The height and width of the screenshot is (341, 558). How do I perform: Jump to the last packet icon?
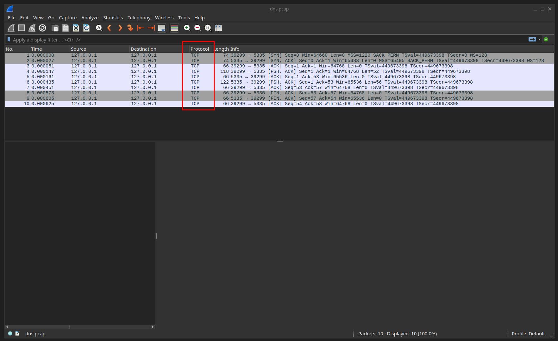click(x=151, y=28)
